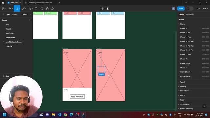
Task: Switch to the Assets tab
Action: [15, 14]
